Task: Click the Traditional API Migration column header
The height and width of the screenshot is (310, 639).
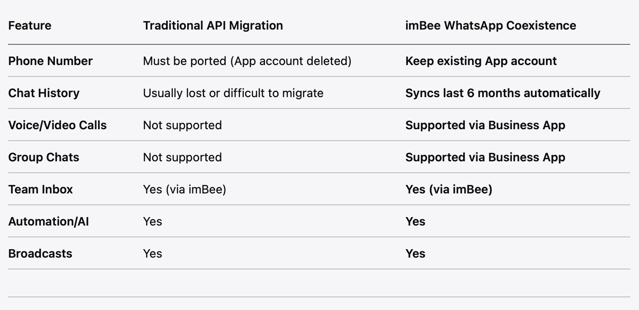Action: pos(213,25)
